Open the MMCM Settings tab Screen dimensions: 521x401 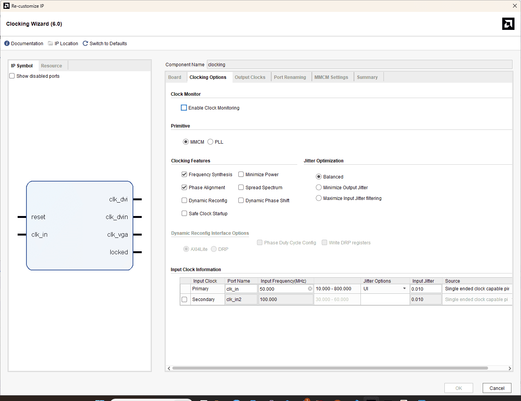point(331,77)
